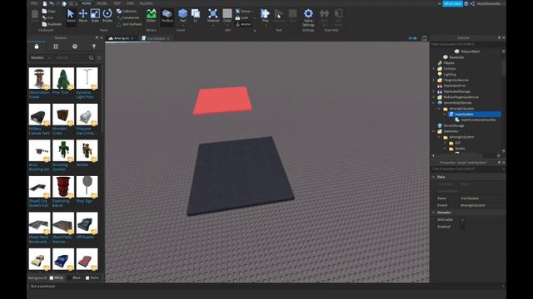Click the Run a command bar
The width and height of the screenshot is (533, 299).
point(266,287)
